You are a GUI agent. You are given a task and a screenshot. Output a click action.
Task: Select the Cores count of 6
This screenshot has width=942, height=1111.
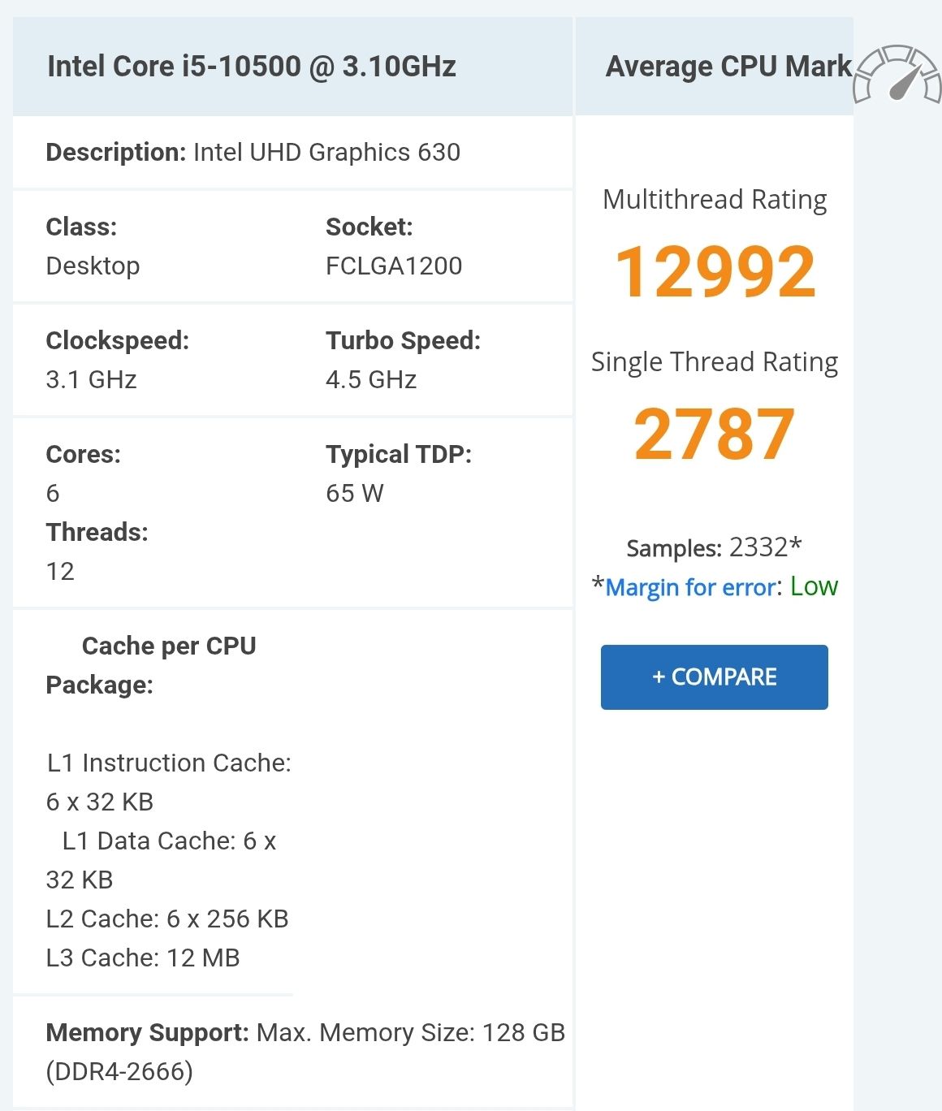click(x=54, y=493)
